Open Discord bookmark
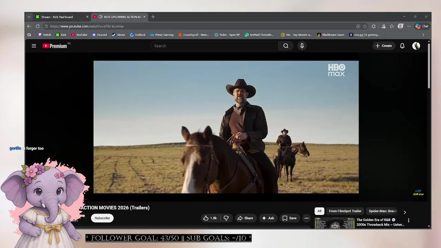This screenshot has width=441, height=248. coord(100,35)
